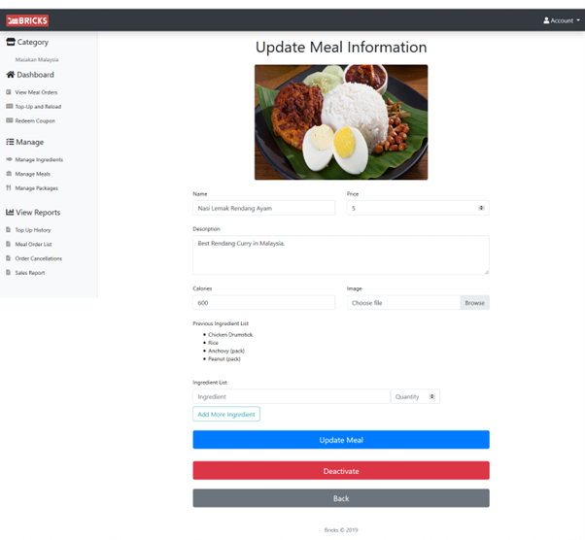Screen dimensions: 585x540
Task: Click the Top-Up and Reload icon
Action: tap(10, 106)
